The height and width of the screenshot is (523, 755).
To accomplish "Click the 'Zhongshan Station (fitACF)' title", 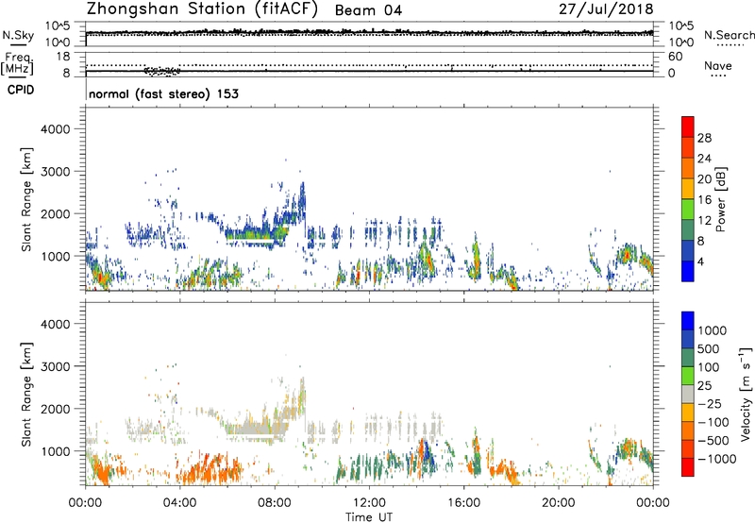I will 202,9.
